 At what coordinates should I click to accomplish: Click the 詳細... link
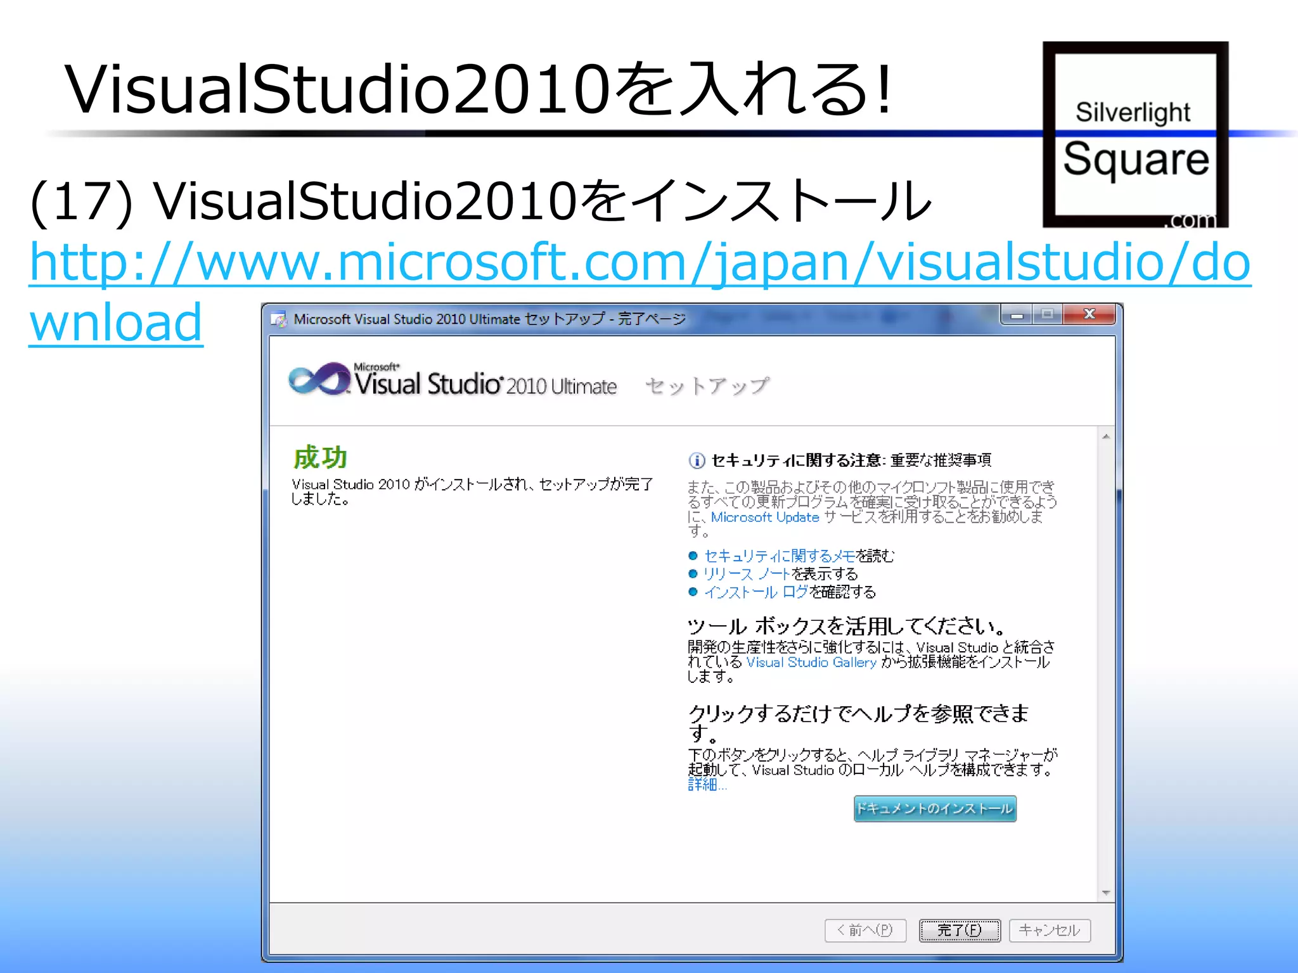[x=707, y=784]
